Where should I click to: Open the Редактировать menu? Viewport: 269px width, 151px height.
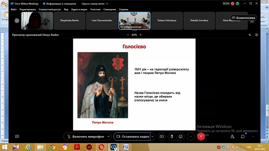point(28,9)
